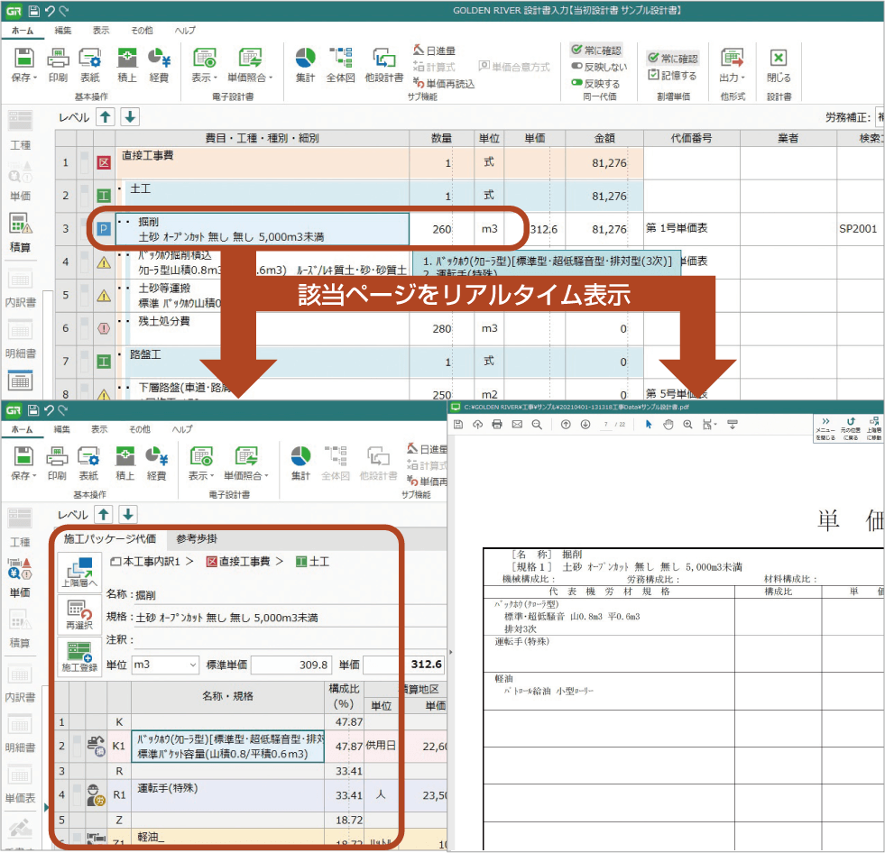
Task: Click 他設計書 icon in 設計書入力 window
Action: point(383,65)
